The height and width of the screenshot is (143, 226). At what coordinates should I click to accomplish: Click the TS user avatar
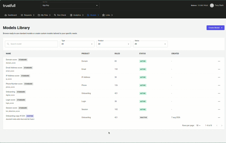coord(212,5)
